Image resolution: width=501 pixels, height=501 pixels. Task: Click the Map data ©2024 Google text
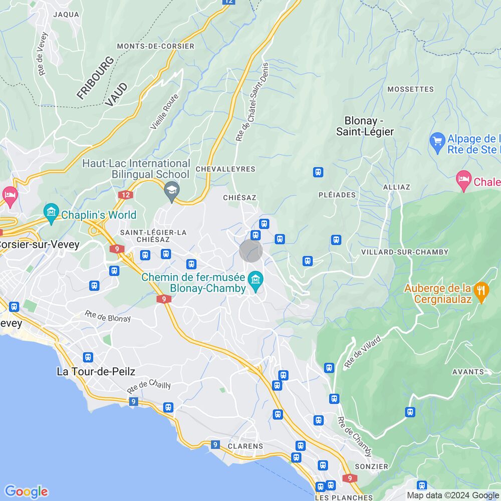tap(453, 495)
